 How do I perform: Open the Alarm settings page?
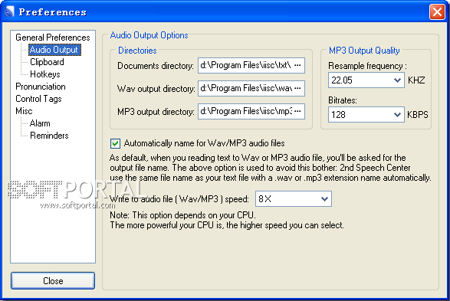[x=40, y=123]
